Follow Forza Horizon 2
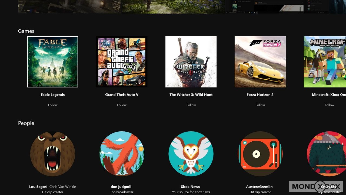 pyautogui.click(x=260, y=105)
